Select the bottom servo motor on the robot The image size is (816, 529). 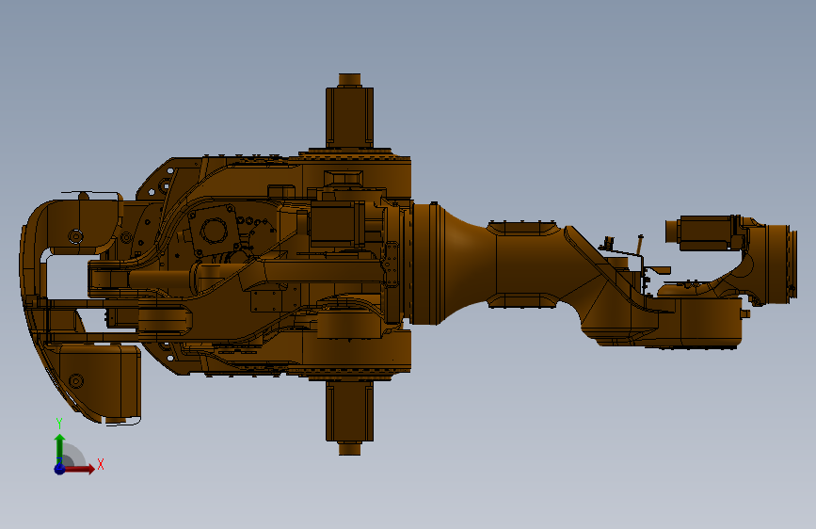tap(350, 418)
